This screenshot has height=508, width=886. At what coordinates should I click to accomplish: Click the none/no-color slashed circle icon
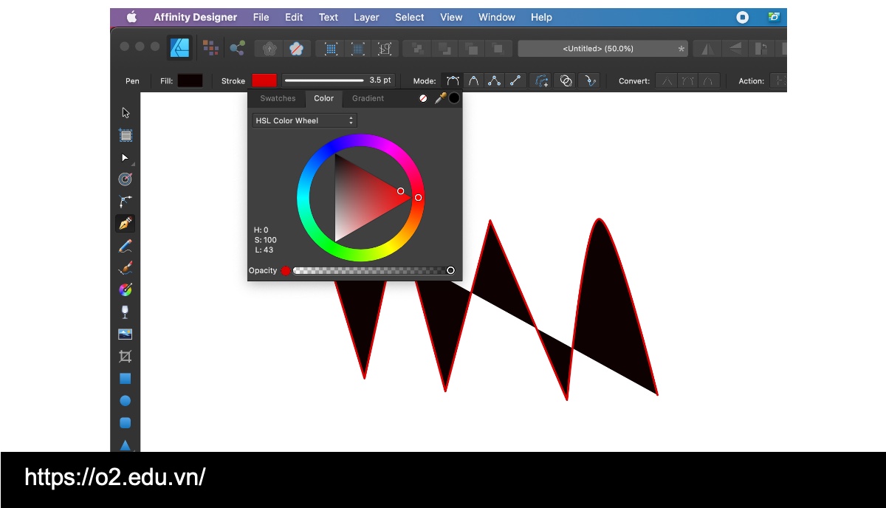click(x=423, y=98)
